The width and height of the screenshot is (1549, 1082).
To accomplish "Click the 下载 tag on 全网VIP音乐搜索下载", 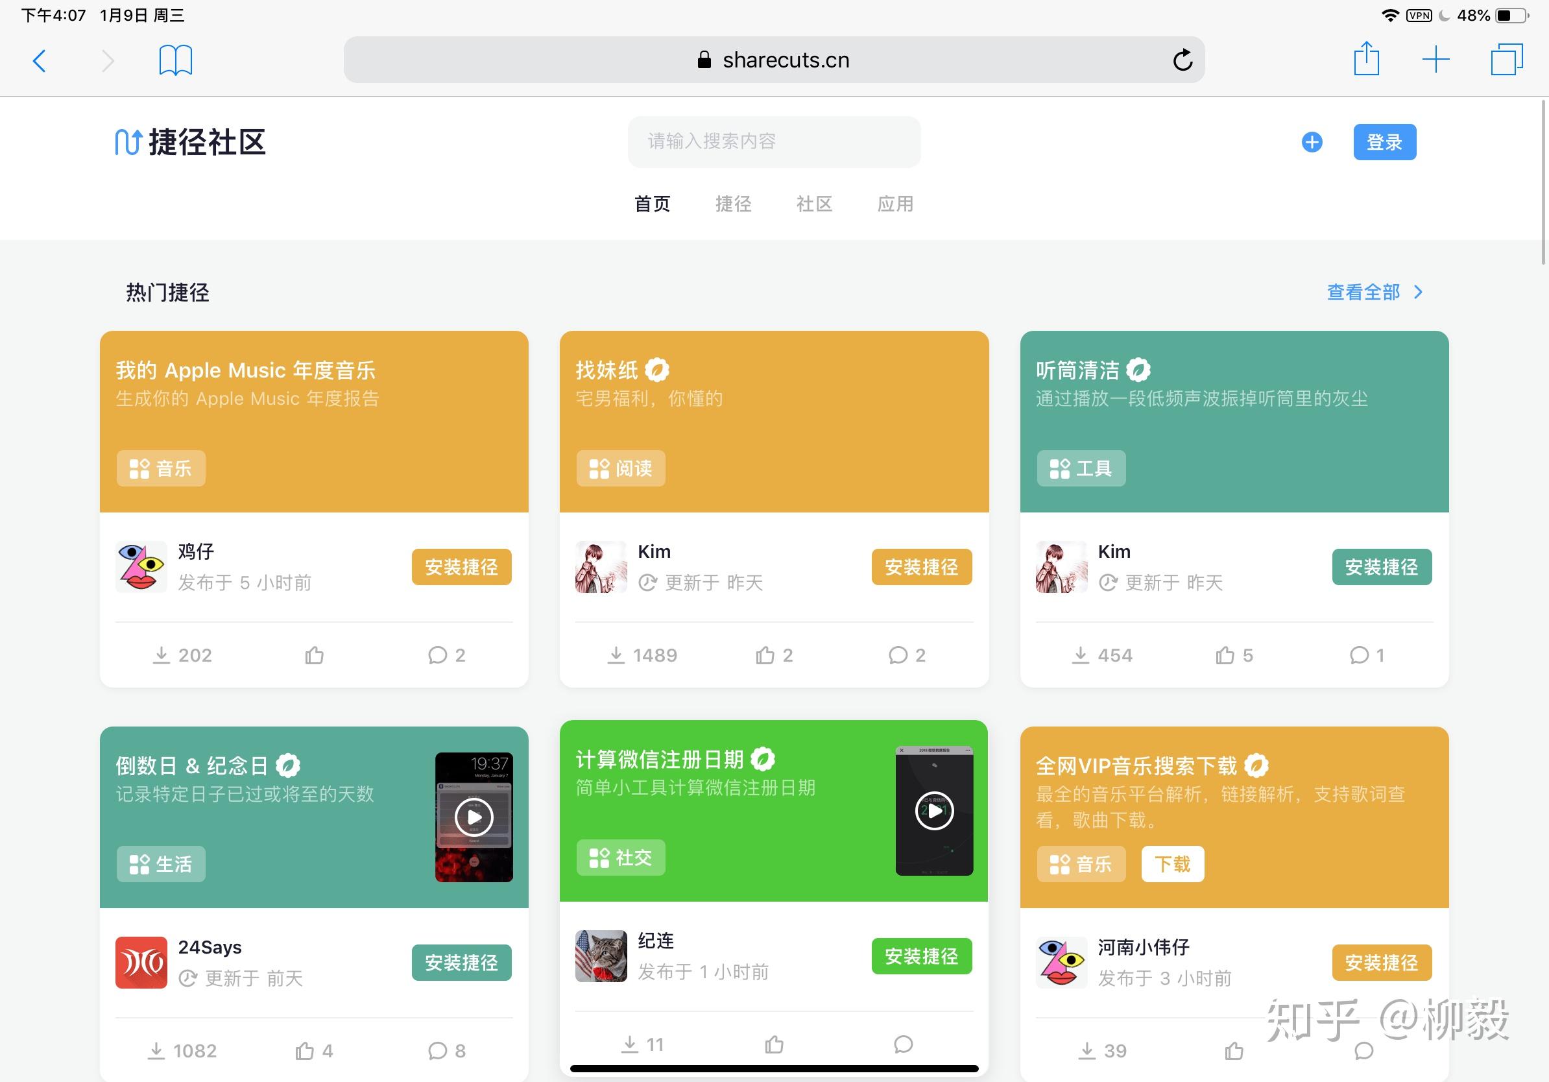I will 1173,864.
